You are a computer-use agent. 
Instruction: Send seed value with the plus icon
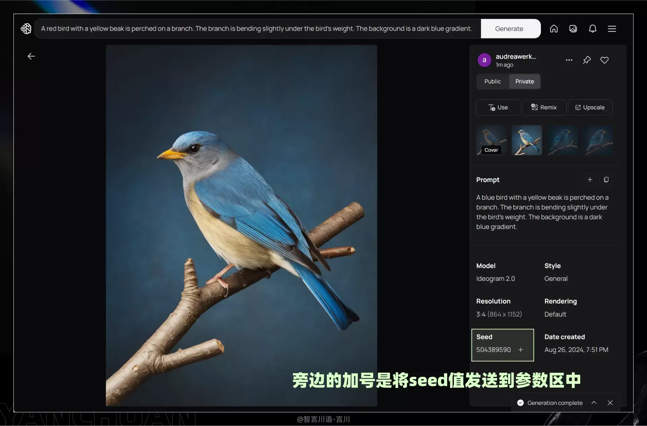tap(521, 350)
